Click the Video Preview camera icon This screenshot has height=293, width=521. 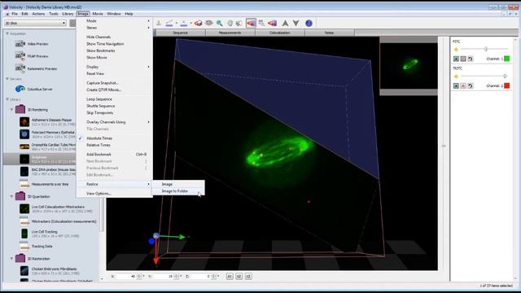[x=20, y=44]
